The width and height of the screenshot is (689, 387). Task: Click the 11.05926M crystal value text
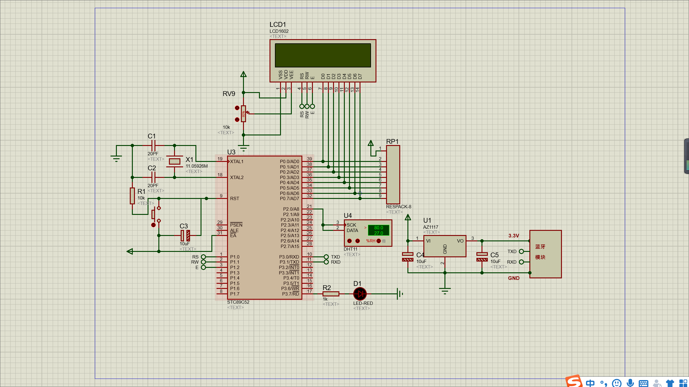(197, 166)
